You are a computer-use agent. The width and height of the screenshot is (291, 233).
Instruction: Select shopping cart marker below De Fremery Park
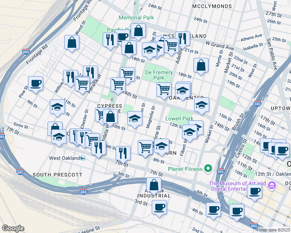pyautogui.click(x=164, y=89)
